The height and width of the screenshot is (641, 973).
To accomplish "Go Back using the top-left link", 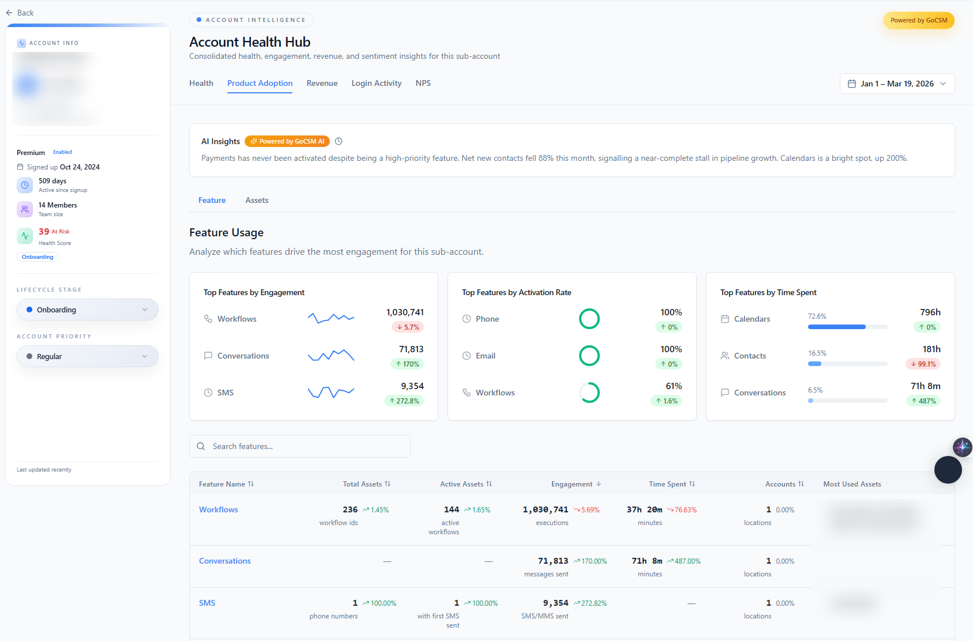I will click(20, 13).
